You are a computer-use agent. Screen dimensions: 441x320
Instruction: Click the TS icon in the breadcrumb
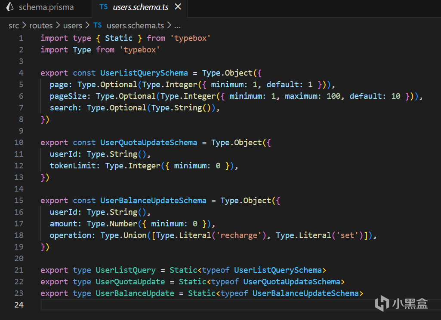click(x=97, y=25)
